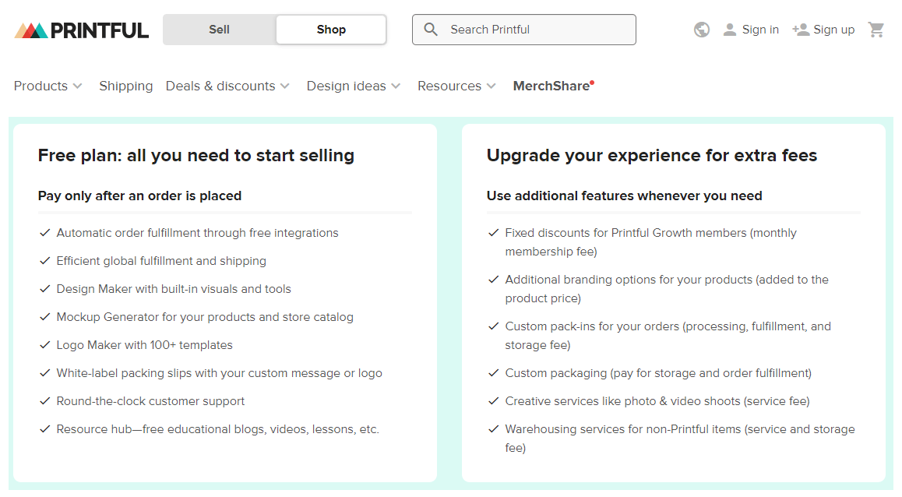Switch to the Sell mode toggle
The image size is (902, 497).
[x=219, y=30]
